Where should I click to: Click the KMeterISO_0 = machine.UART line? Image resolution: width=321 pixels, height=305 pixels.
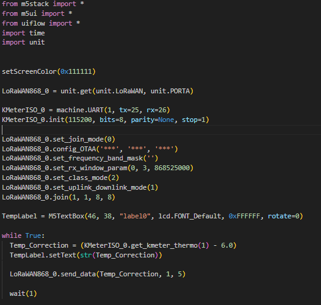pos(86,110)
